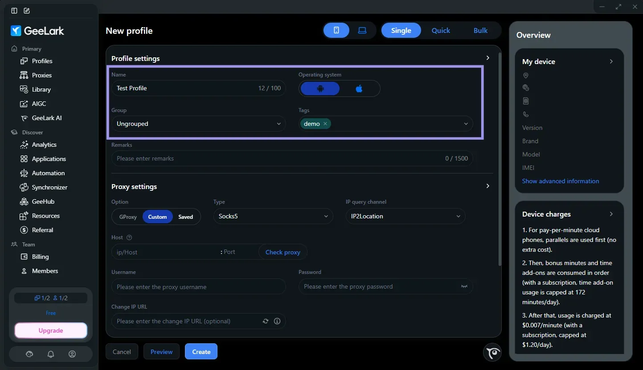Click the Referral dollar icon
This screenshot has width=643, height=370.
pos(24,230)
